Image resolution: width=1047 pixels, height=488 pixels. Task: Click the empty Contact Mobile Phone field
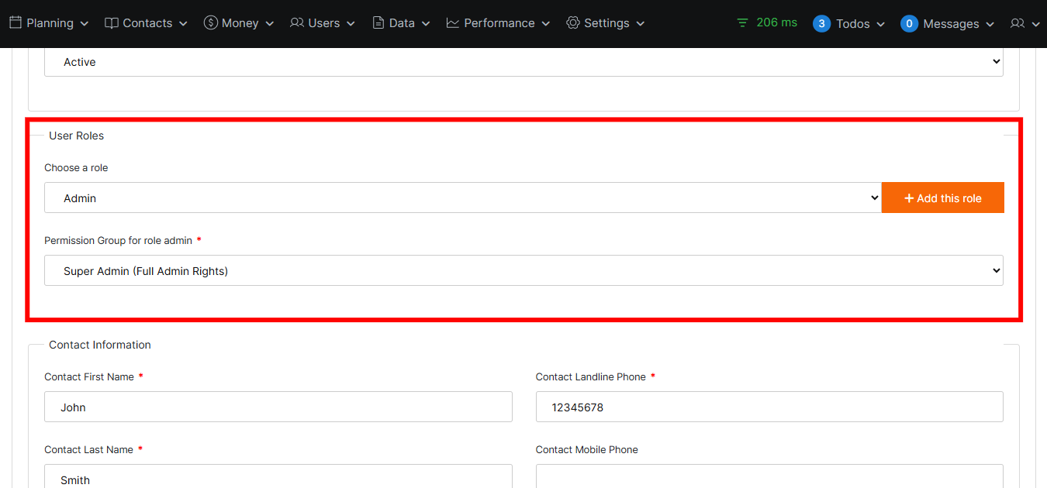tap(769, 476)
